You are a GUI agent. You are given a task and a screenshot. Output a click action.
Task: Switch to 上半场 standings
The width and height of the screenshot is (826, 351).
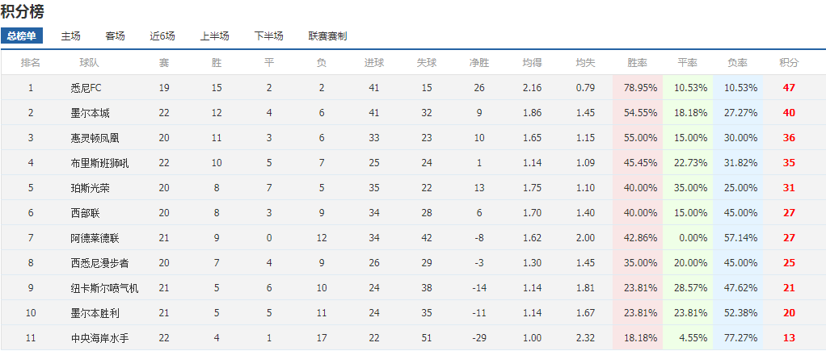(214, 36)
